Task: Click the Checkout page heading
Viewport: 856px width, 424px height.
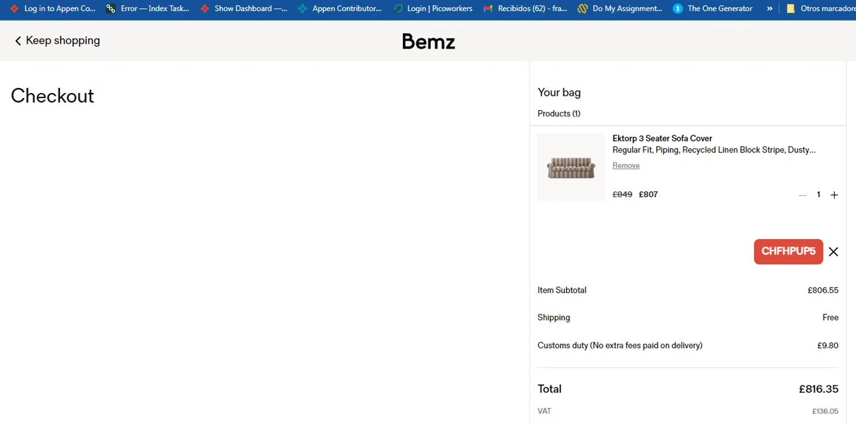Action: (53, 96)
